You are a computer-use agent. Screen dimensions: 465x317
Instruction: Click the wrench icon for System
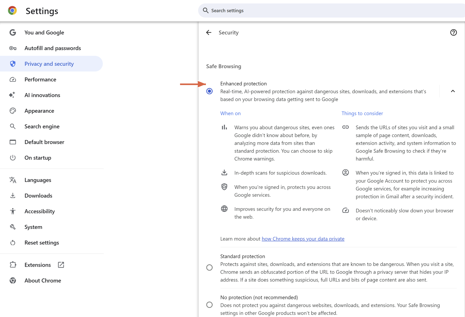pos(13,227)
